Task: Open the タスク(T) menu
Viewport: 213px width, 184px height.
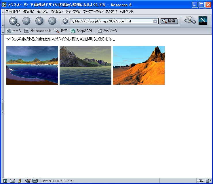Action: 111,11
